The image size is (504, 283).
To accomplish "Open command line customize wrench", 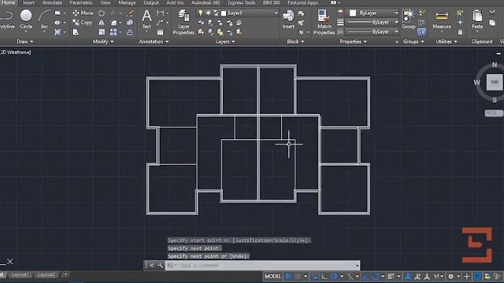I will (160, 266).
